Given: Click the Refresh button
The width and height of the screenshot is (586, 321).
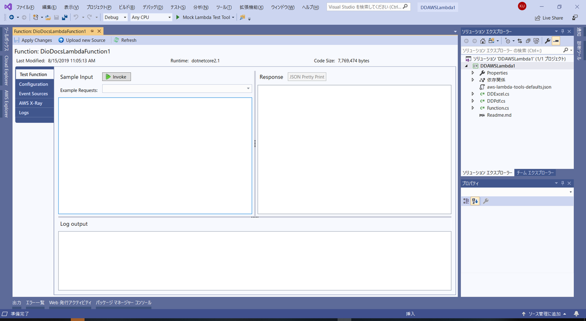Looking at the screenshot, I should pyautogui.click(x=125, y=40).
